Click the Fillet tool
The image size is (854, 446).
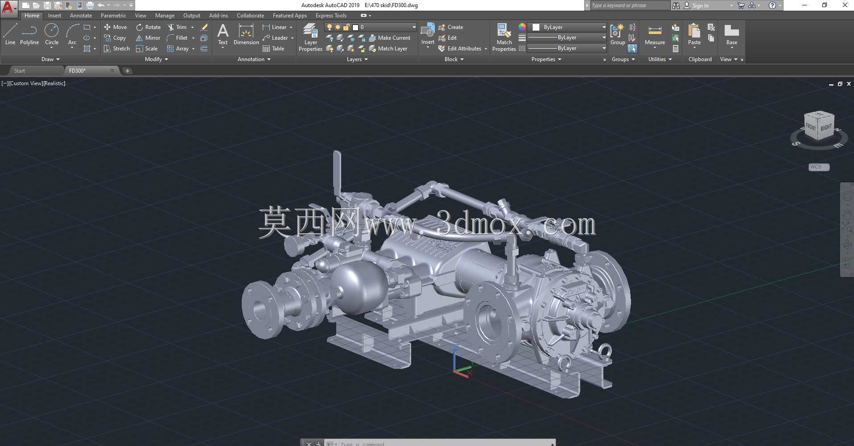click(177, 38)
